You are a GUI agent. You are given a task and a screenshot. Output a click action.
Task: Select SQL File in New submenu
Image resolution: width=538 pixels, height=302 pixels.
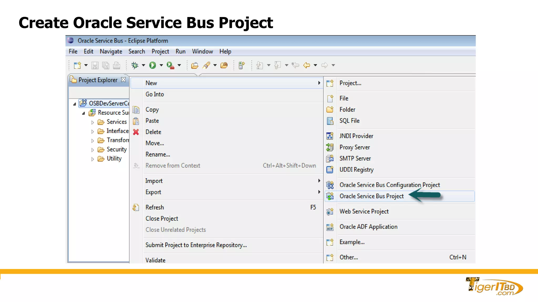[400, 121]
